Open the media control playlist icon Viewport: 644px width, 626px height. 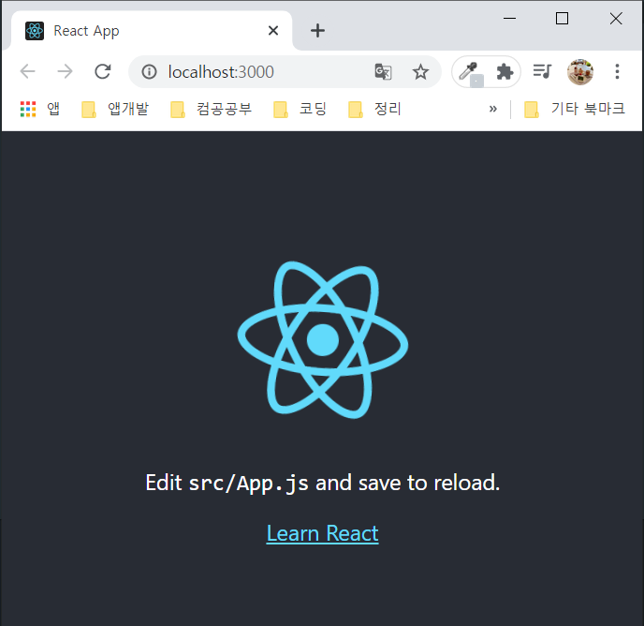coord(542,71)
